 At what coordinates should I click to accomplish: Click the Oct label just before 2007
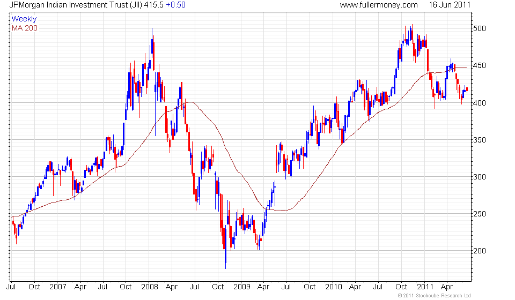pos(34,287)
